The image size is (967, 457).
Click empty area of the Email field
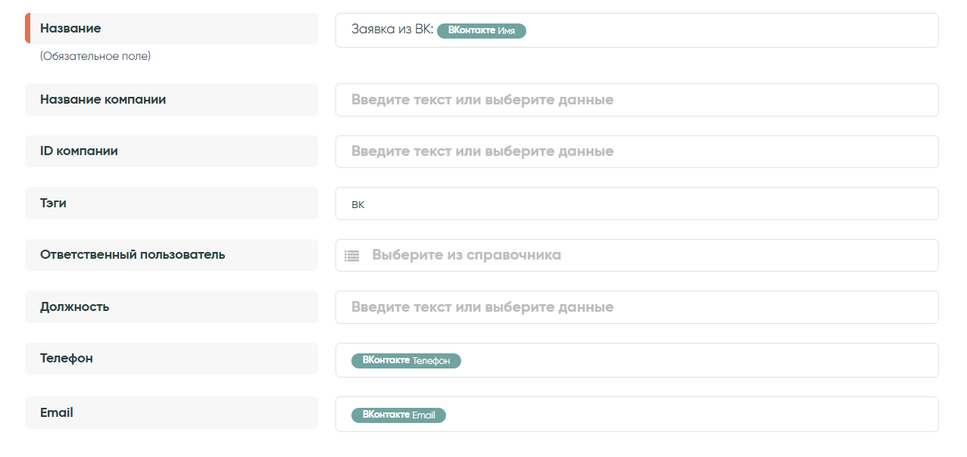point(682,414)
